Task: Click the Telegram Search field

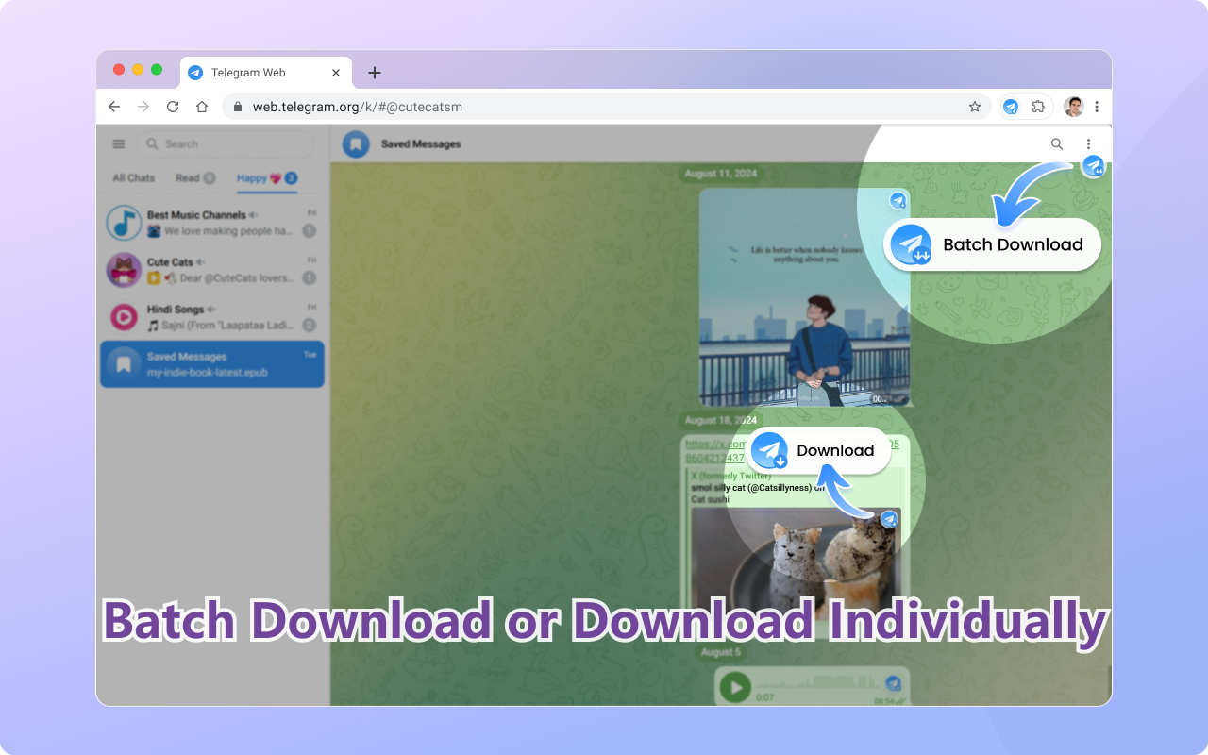Action: tap(226, 144)
